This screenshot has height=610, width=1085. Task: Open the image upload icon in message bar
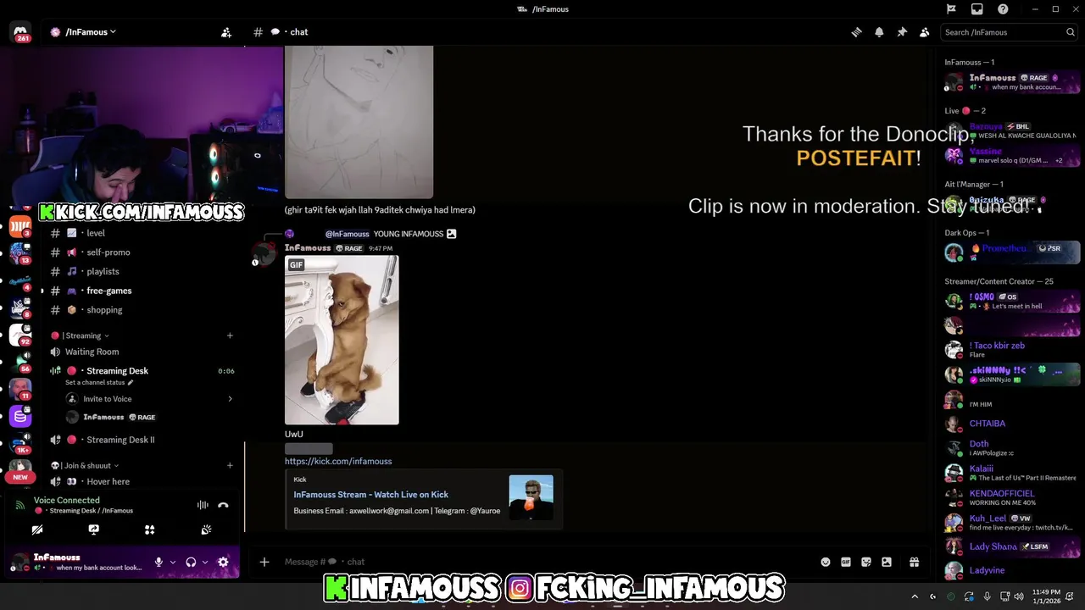[x=887, y=562]
